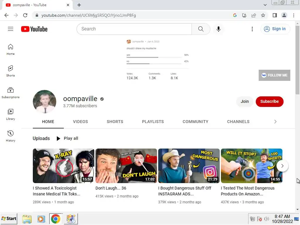Viewport: 300px width, 225px height.
Task: Open media player from taskbar
Action: 41,219
